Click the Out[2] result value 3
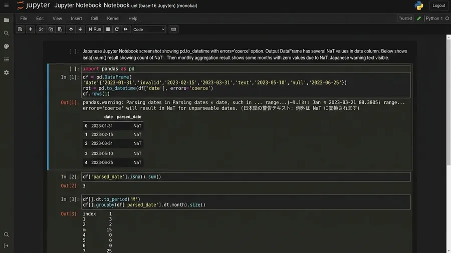451x253 pixels. [x=84, y=186]
